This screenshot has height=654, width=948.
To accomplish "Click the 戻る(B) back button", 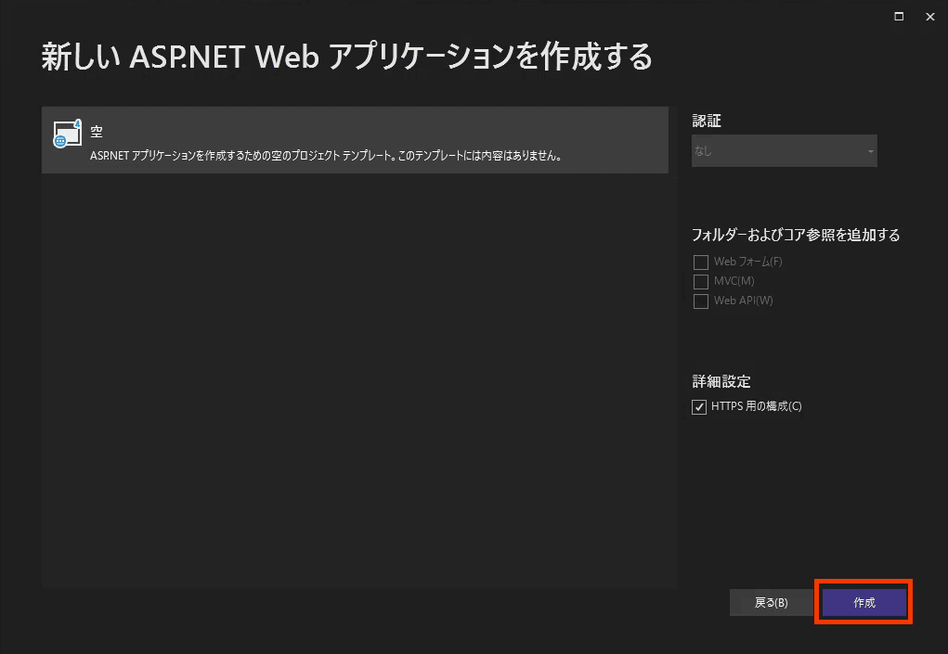I will coord(771,603).
